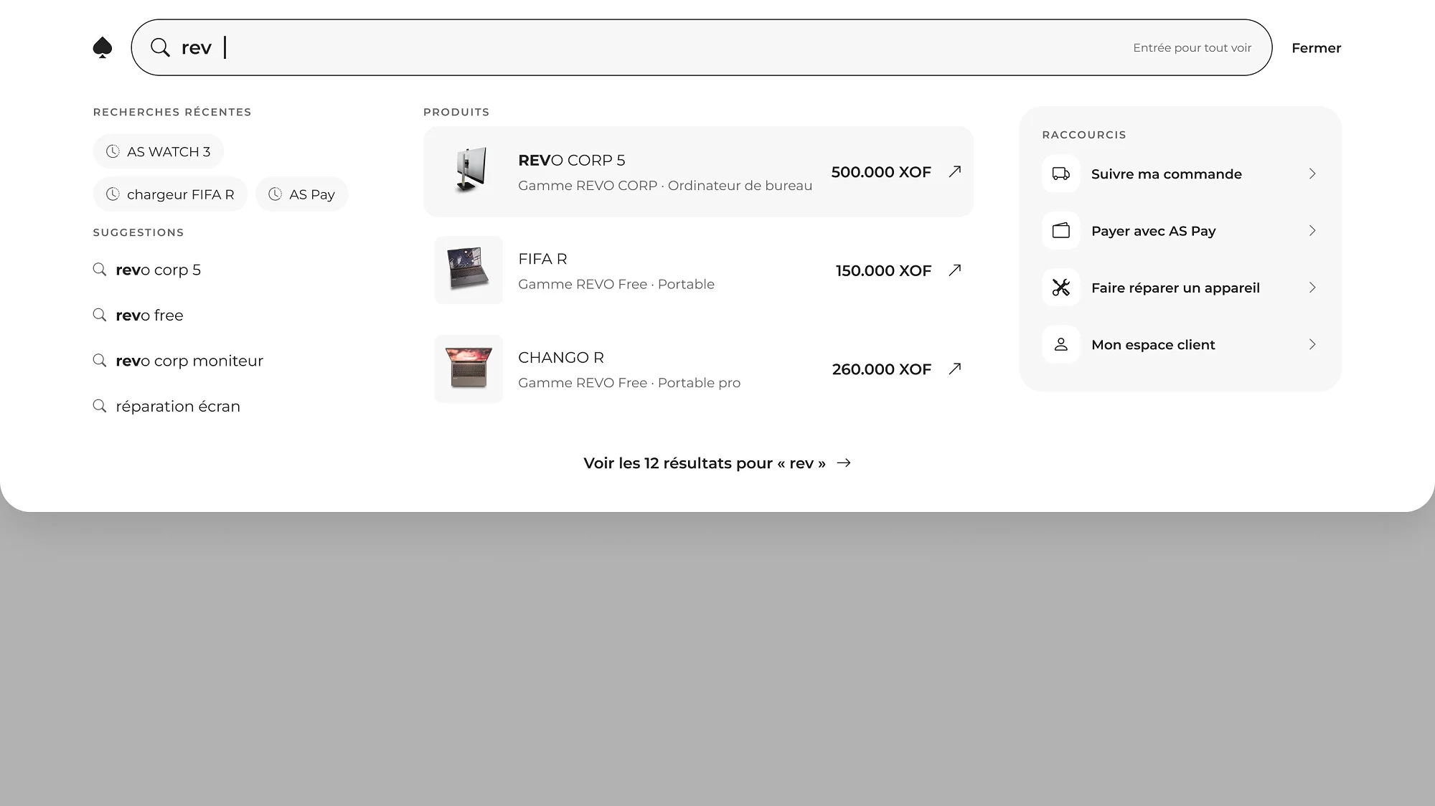Viewport: 1435px width, 806px height.
Task: Click the spade logo icon
Action: tap(103, 47)
